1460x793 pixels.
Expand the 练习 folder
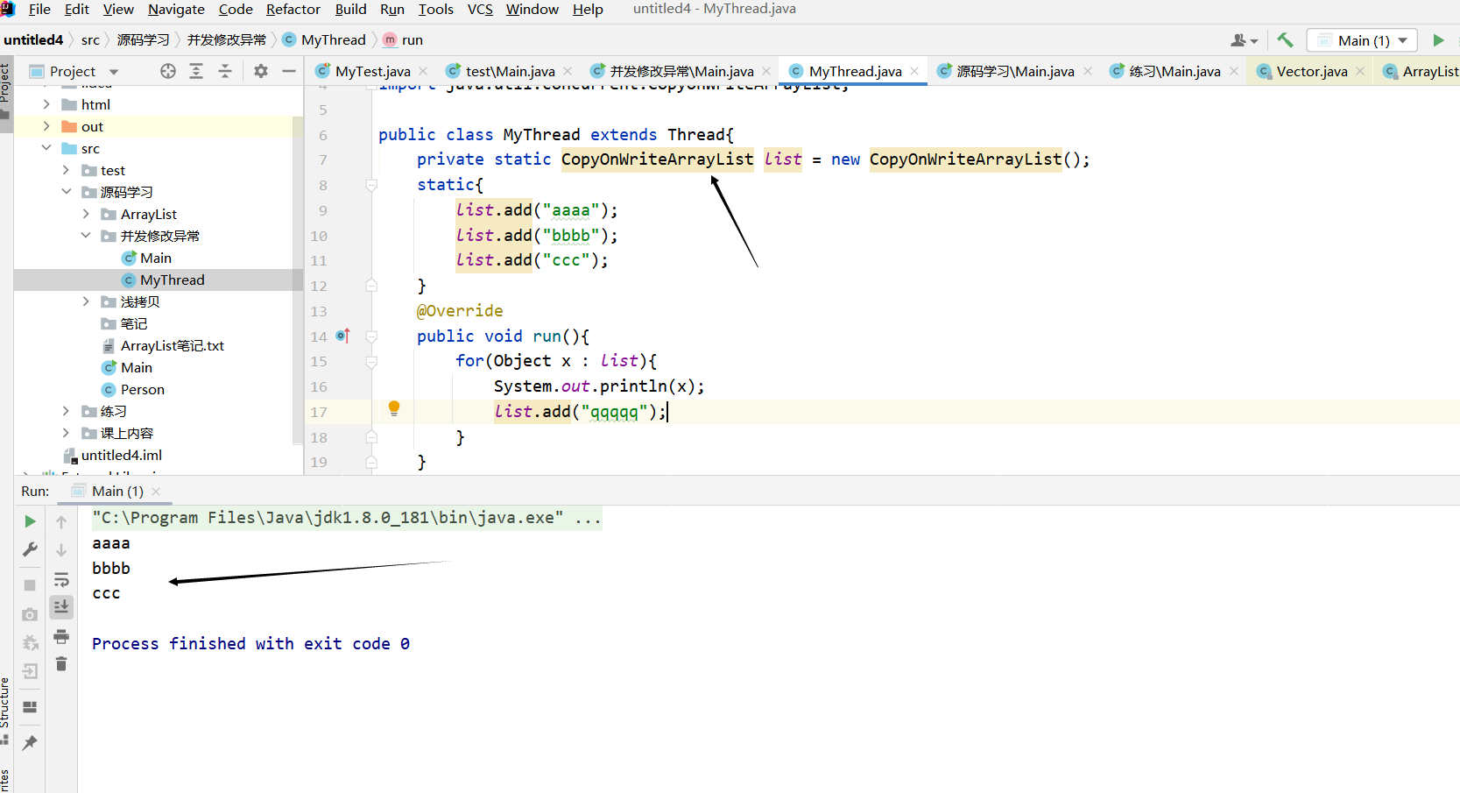click(66, 411)
